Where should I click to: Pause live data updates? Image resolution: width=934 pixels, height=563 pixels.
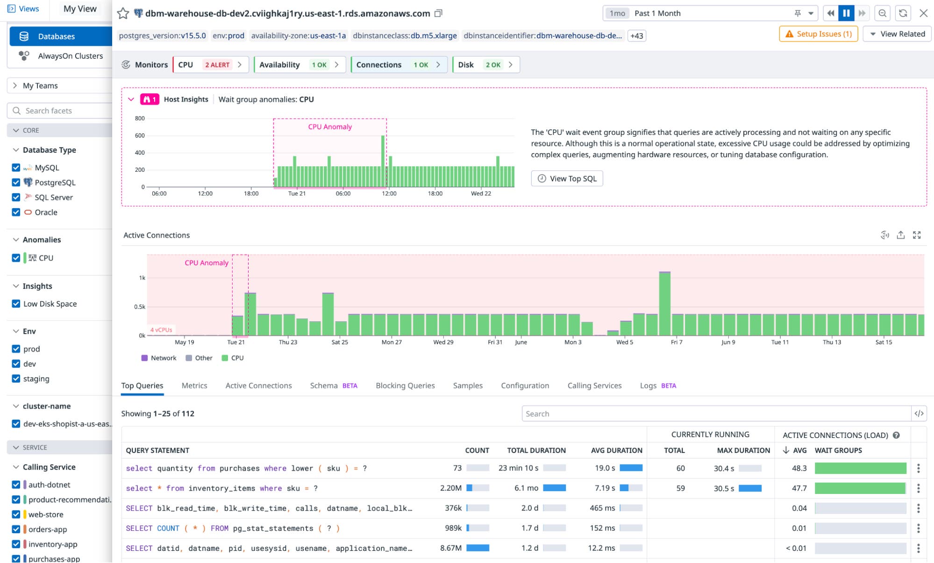[x=847, y=13]
